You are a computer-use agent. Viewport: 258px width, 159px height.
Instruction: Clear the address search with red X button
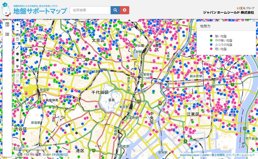point(125,10)
